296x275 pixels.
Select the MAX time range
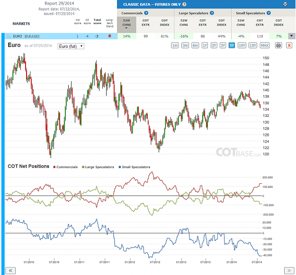265,45
